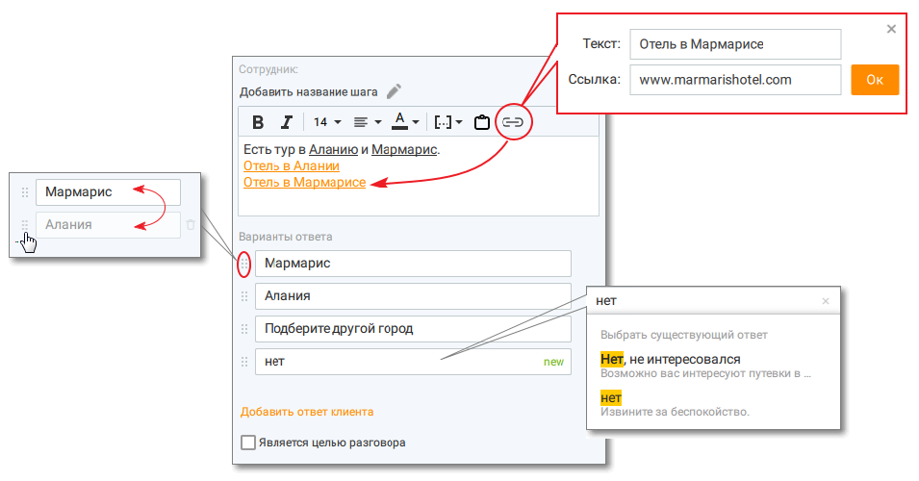The width and height of the screenshot is (919, 481).
Task: Open the 'Отель в Алании' link
Action: pos(292,165)
